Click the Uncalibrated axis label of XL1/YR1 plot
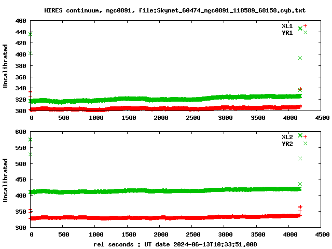The image size is (332, 249). pos(5,66)
